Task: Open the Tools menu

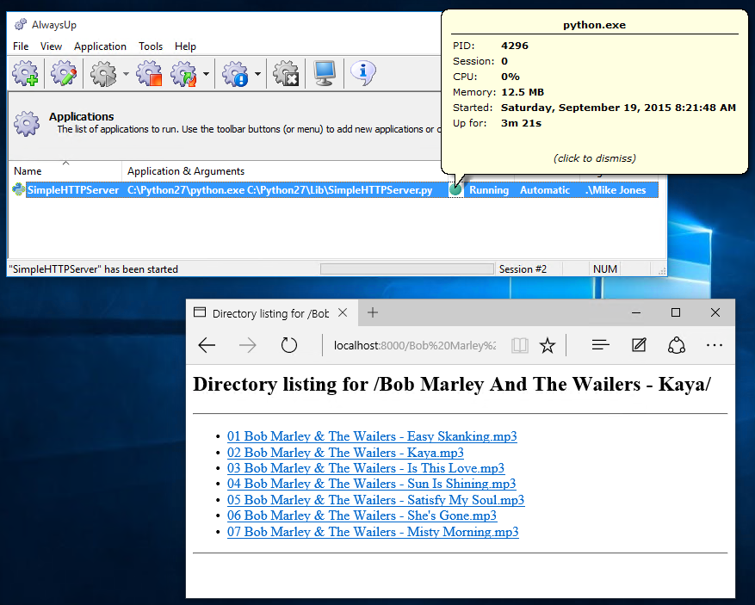Action: click(151, 46)
